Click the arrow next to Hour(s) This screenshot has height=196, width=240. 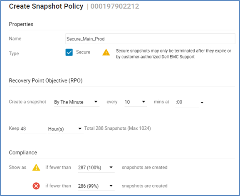pyautogui.click(x=80, y=128)
